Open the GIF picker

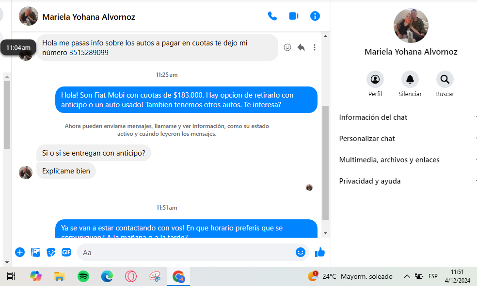click(66, 252)
